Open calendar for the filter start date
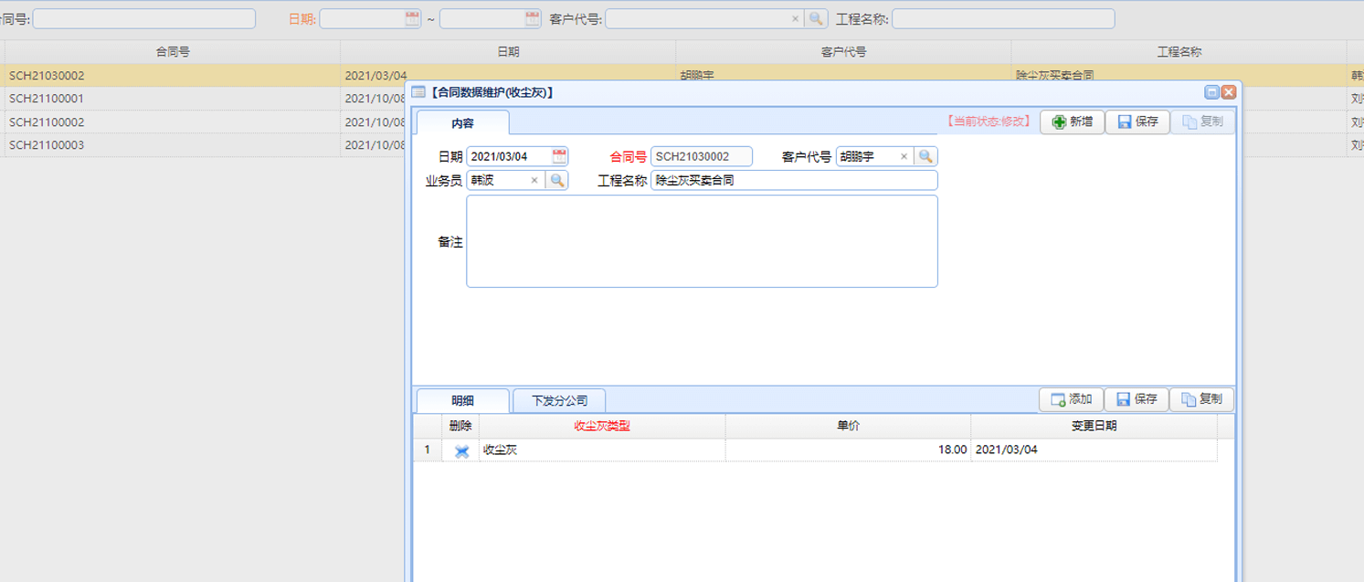 413,18
